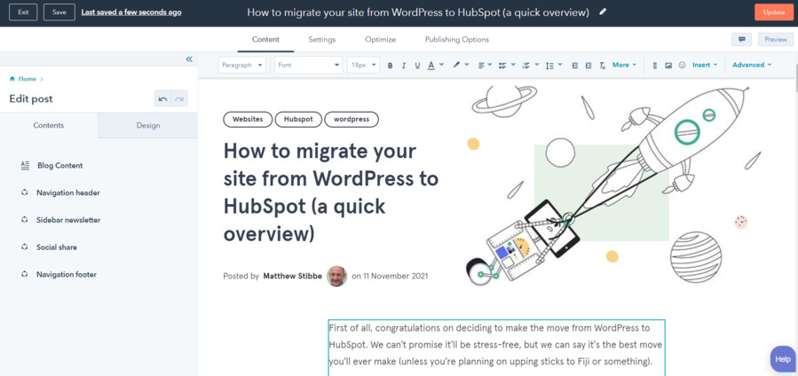Viewport: 798px width, 376px height.
Task: Open alignment options dropdown arrow
Action: point(490,65)
